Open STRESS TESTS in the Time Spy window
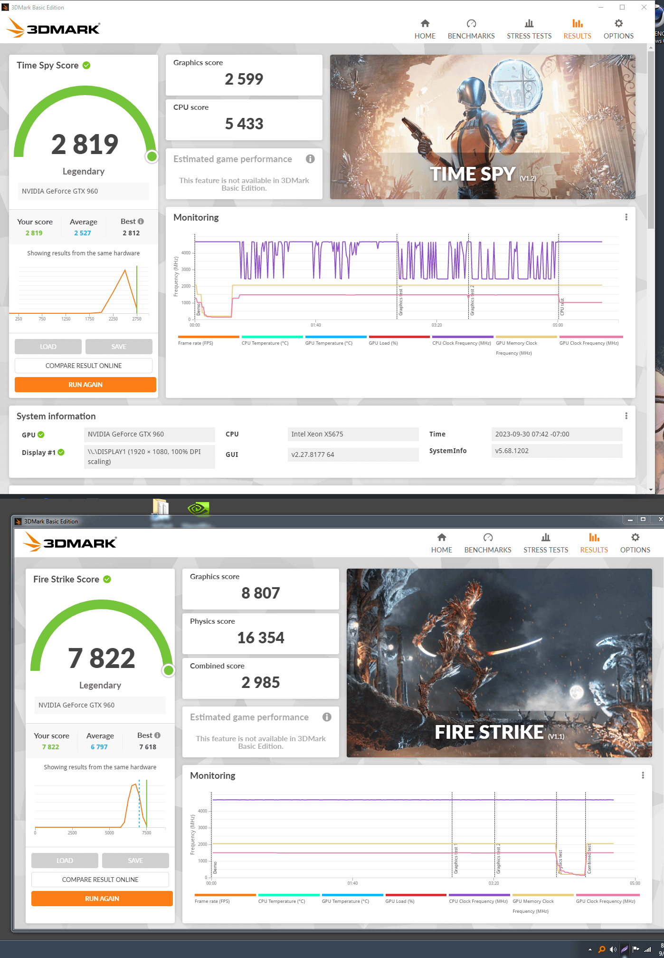 tap(529, 29)
